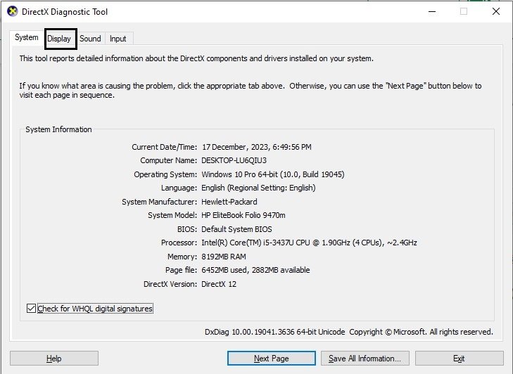Click the Processor: field label
Screen dimensions: 513x374
[x=179, y=243]
